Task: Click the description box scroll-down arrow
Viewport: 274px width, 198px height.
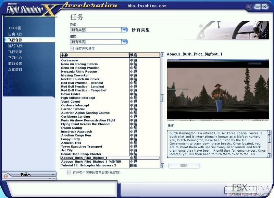Action: coord(270,155)
